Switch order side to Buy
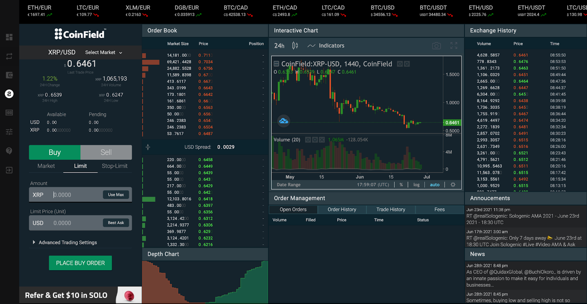Image resolution: width=587 pixels, height=304 pixels. click(55, 152)
